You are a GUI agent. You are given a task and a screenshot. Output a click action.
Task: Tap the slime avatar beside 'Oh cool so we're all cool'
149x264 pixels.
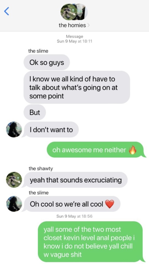[14, 204]
